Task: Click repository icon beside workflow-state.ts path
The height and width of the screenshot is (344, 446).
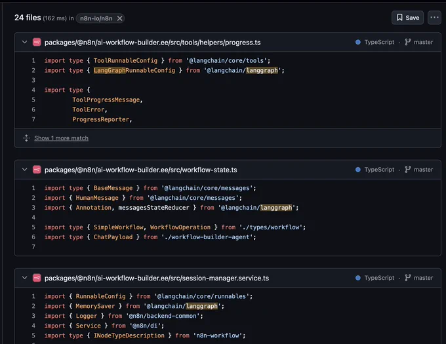Action: point(37,170)
